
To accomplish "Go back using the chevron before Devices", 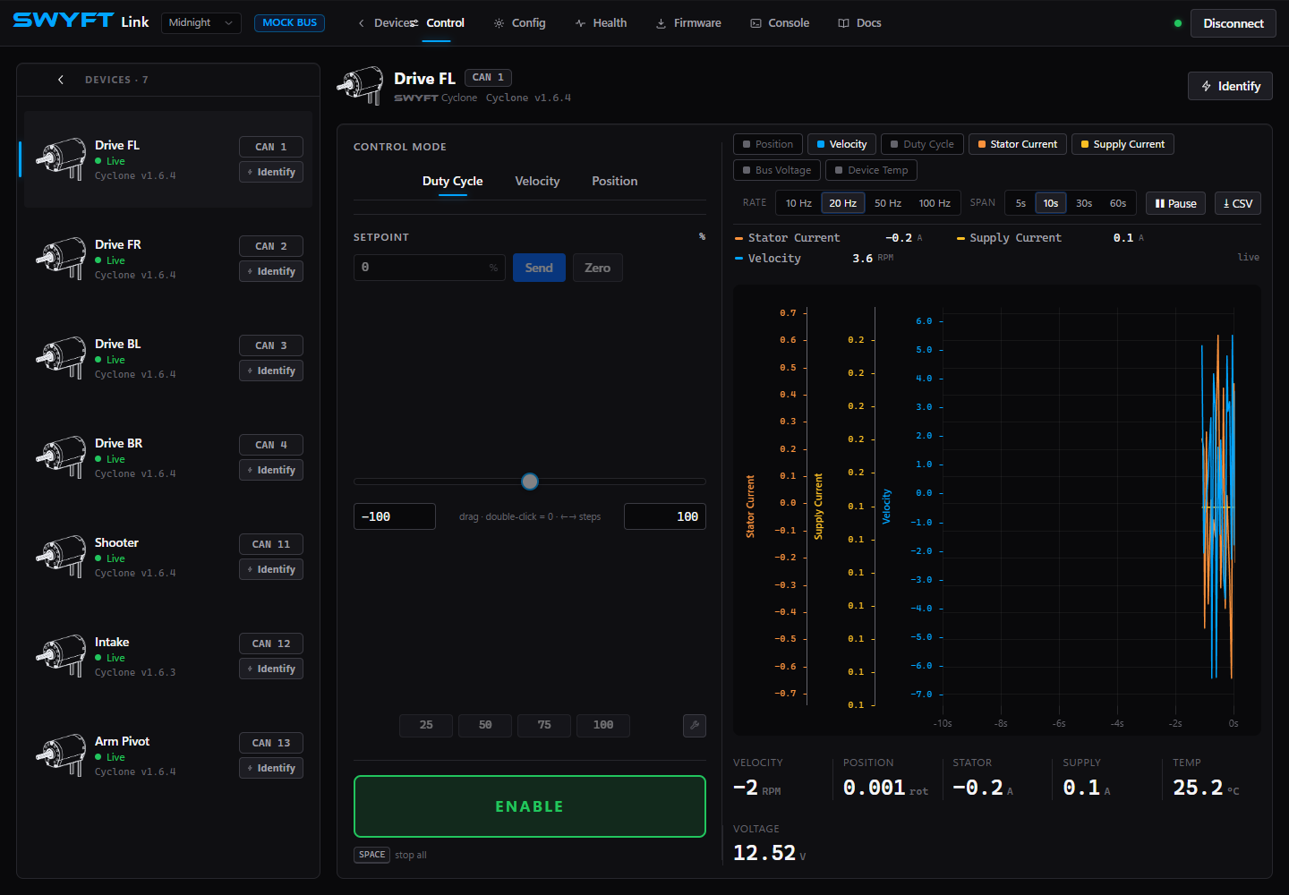I will click(361, 23).
